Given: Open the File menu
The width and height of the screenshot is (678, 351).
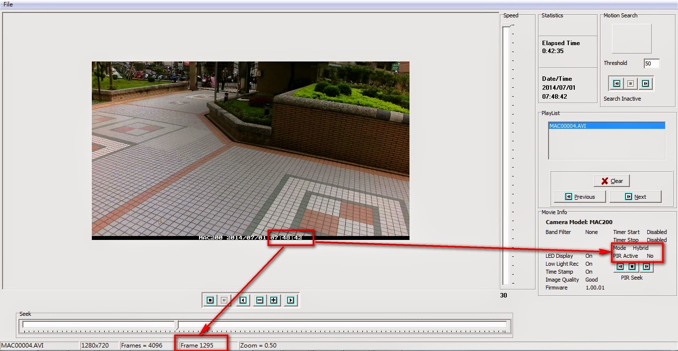Looking at the screenshot, I should (x=8, y=4).
